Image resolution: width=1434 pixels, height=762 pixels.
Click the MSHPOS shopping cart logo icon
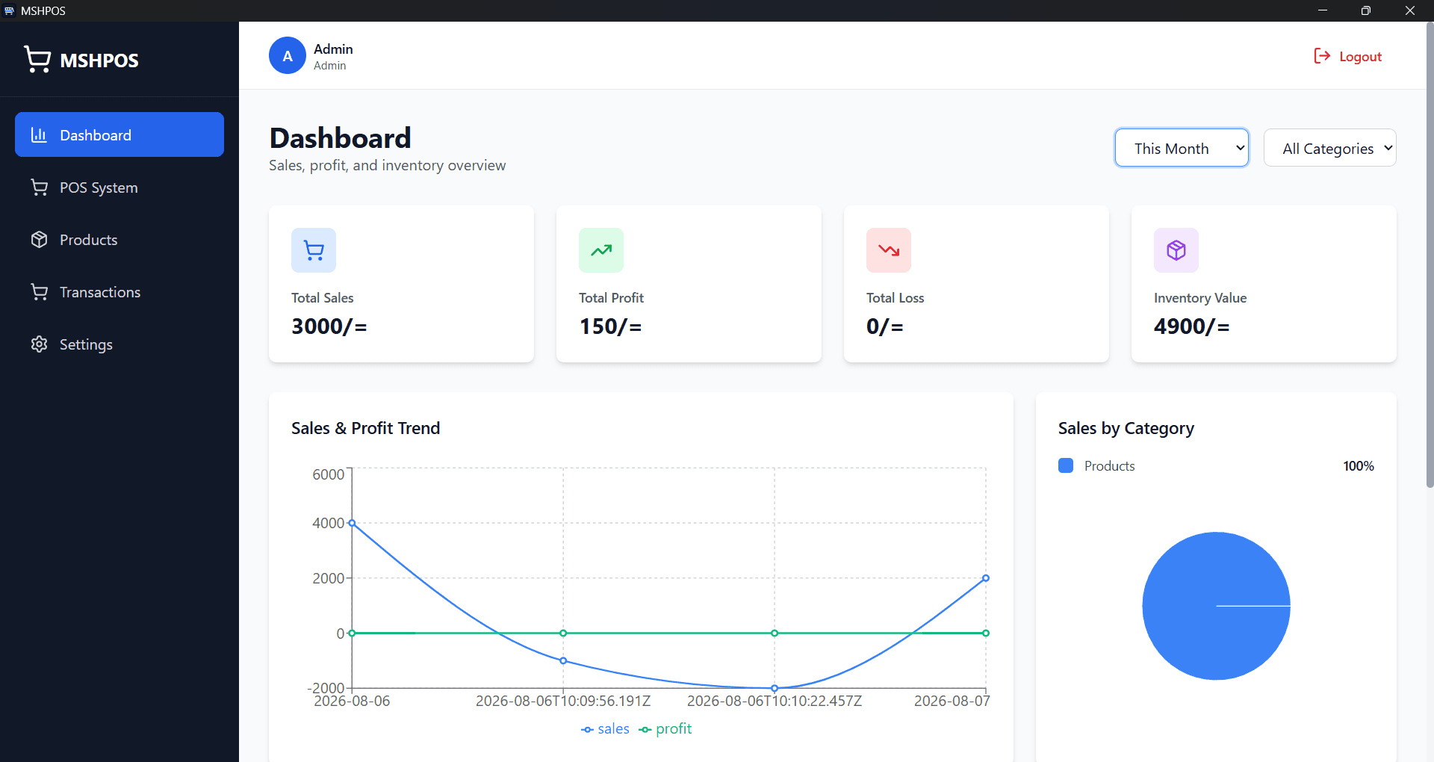(37, 59)
